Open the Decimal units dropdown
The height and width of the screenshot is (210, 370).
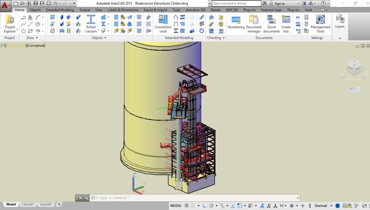coord(323,206)
